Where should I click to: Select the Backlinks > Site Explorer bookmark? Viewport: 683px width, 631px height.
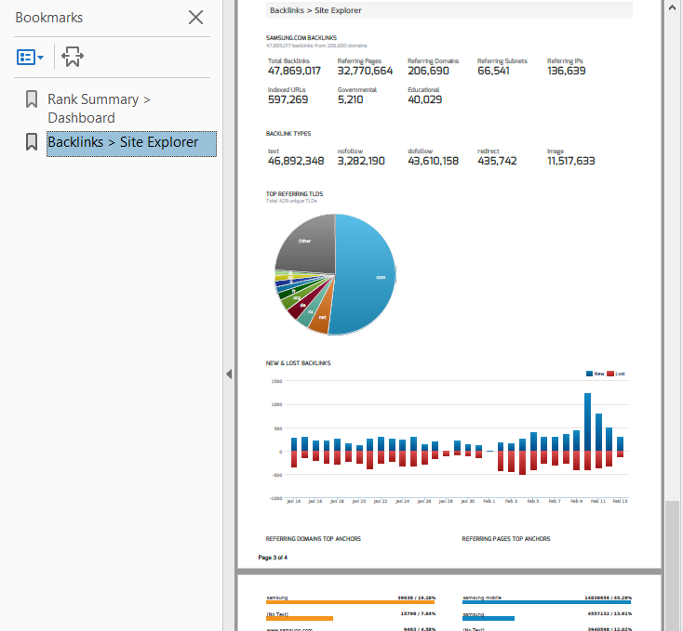(123, 142)
